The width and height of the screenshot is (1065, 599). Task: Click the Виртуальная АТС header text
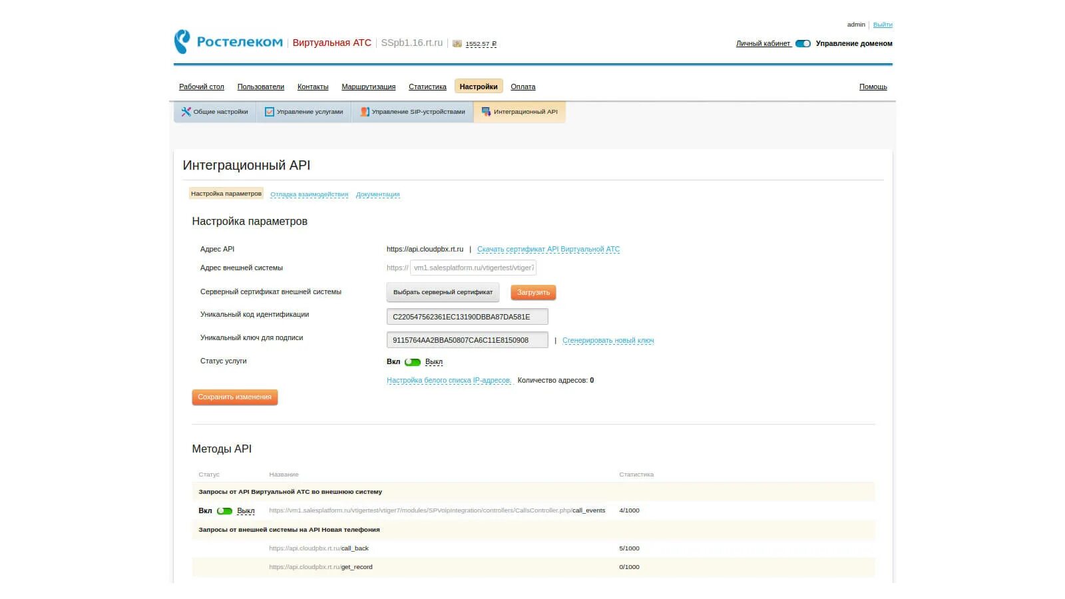click(x=331, y=43)
